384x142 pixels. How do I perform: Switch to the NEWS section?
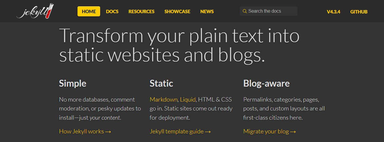[x=207, y=11]
